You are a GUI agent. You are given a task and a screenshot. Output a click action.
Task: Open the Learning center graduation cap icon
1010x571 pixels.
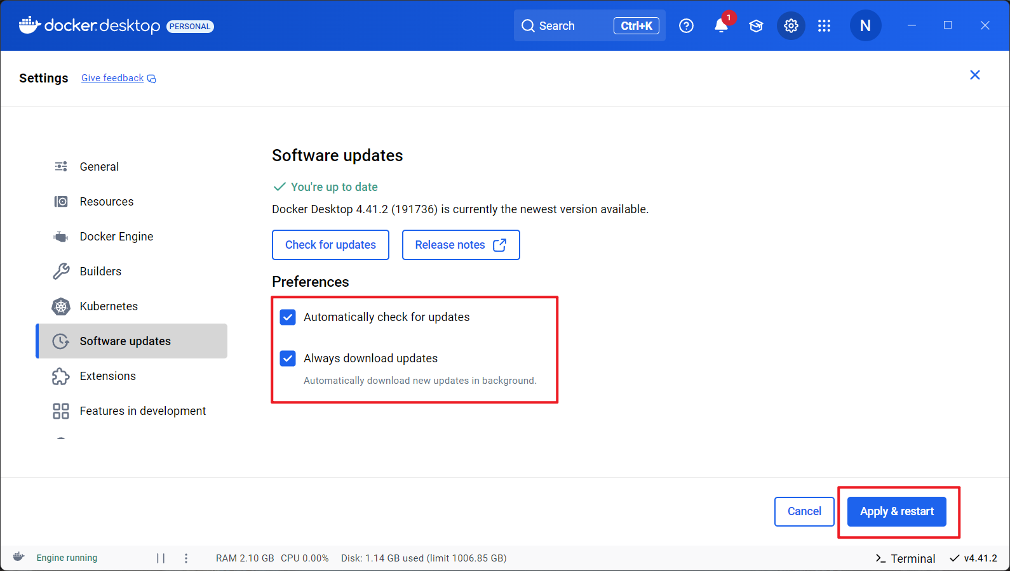756,26
